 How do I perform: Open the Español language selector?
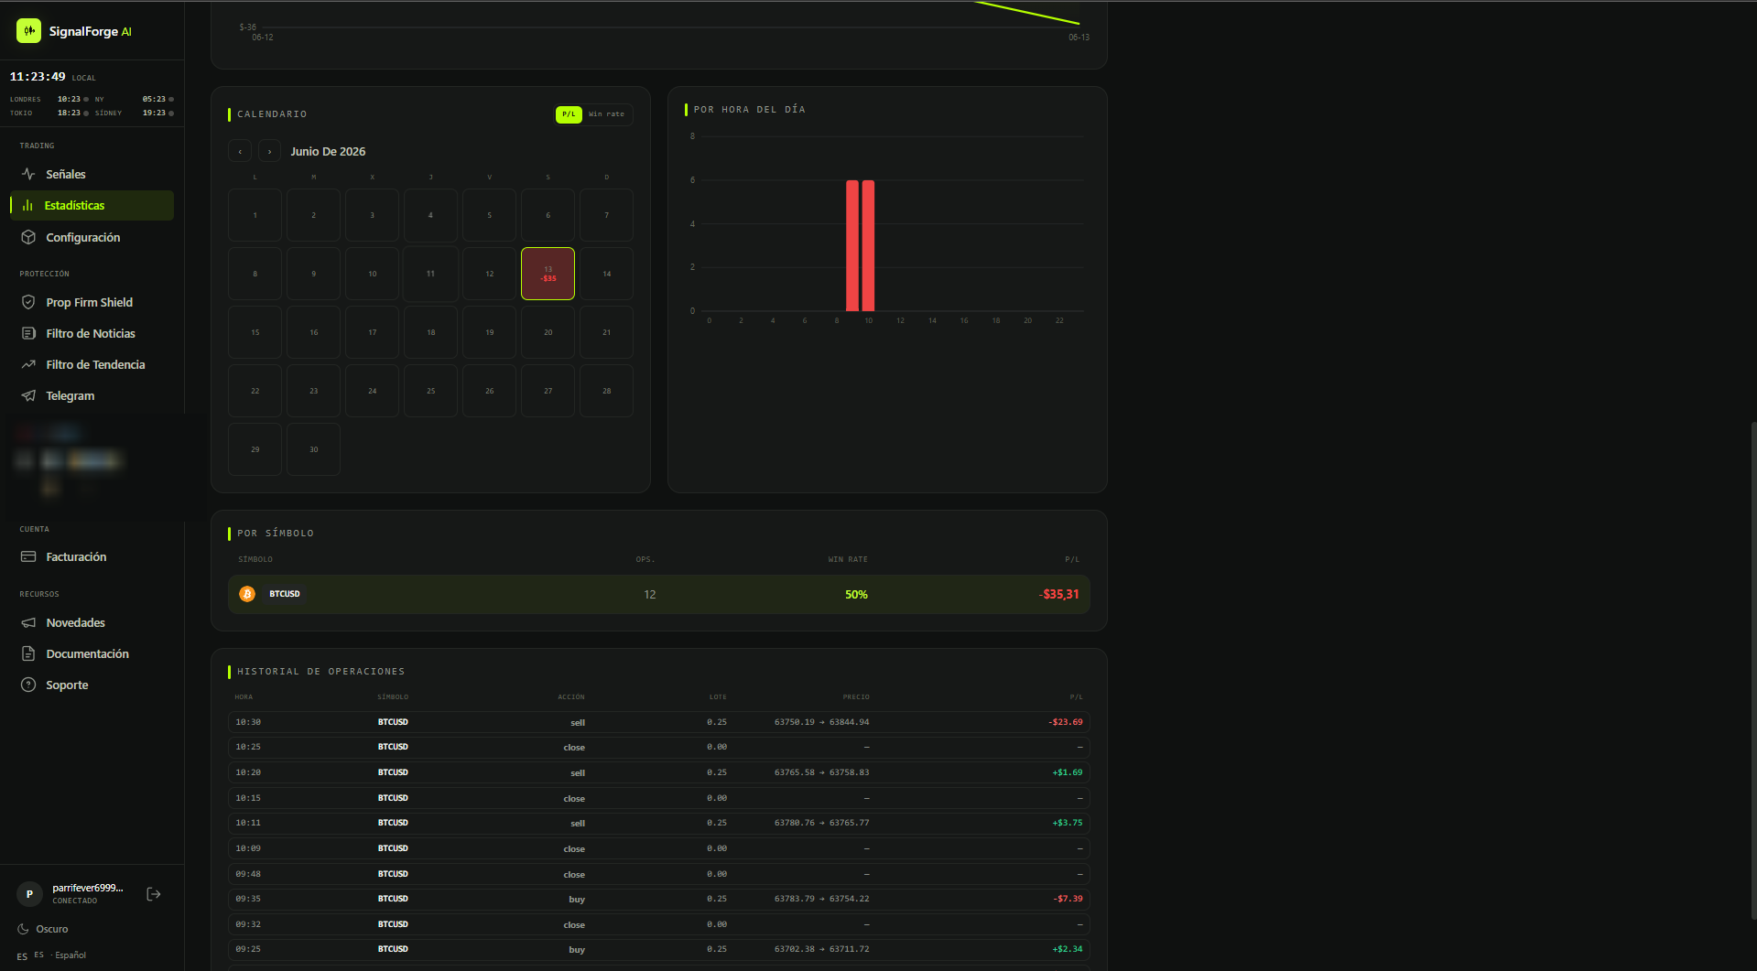(x=52, y=955)
